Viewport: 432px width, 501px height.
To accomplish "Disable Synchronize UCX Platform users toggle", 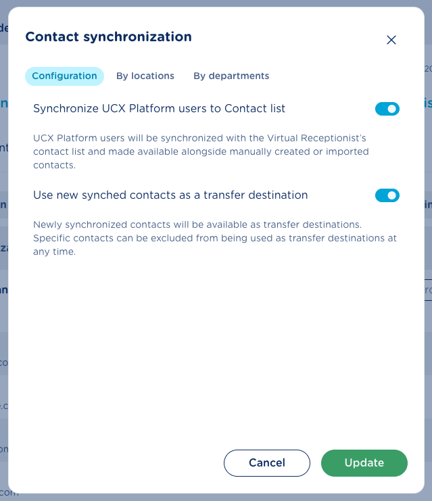I will [x=387, y=109].
